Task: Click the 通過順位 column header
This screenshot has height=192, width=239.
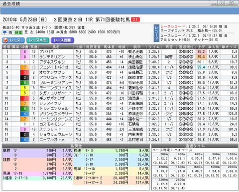Action: click(186, 47)
